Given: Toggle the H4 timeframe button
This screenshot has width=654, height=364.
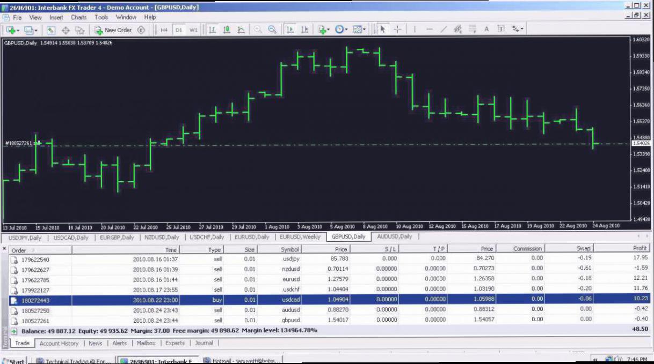Looking at the screenshot, I should 164,30.
